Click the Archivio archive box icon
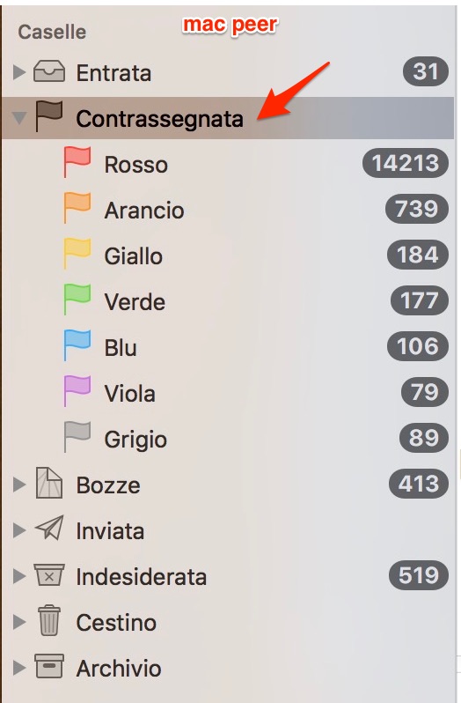This screenshot has width=461, height=703. [49, 666]
